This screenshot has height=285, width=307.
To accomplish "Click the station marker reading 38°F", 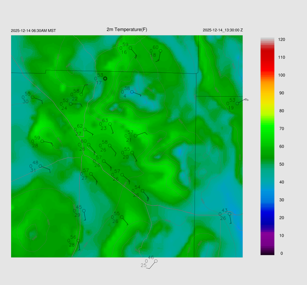I will pos(132,92).
